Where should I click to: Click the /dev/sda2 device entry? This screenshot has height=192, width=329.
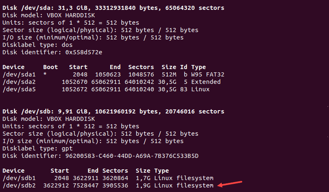[19, 82]
